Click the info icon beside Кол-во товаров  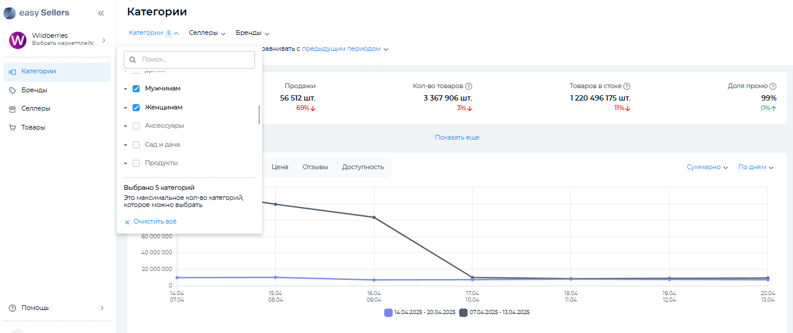pyautogui.click(x=469, y=86)
